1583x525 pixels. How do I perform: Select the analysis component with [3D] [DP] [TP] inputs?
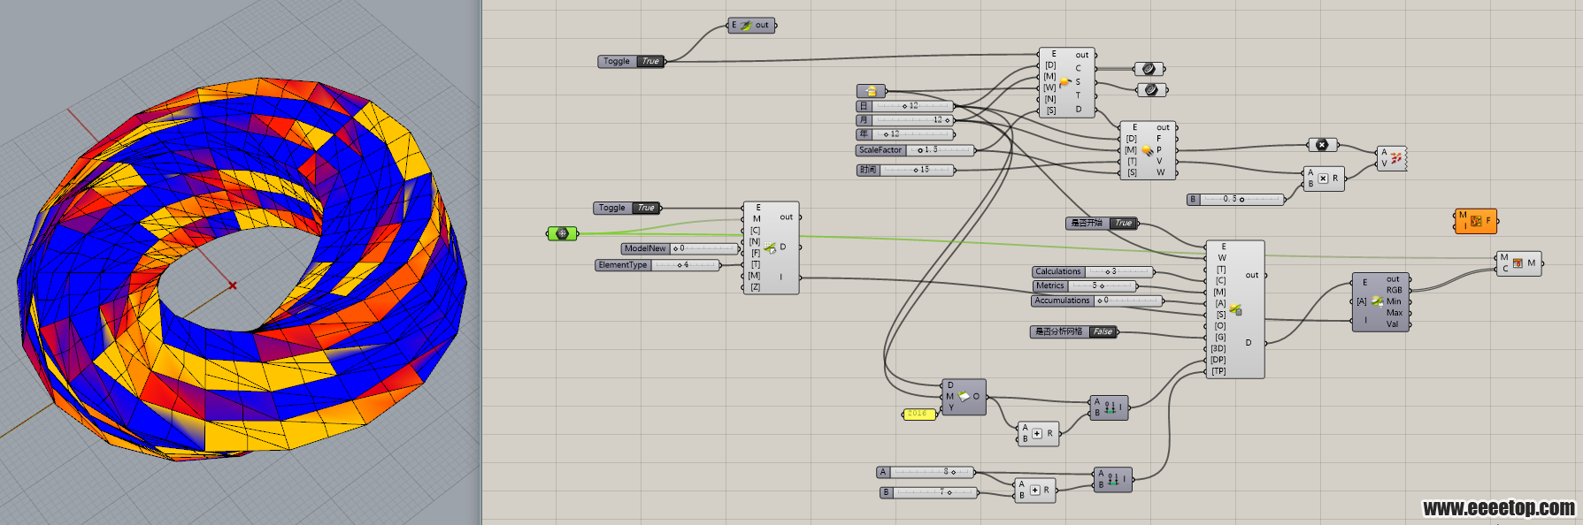pos(1235,309)
